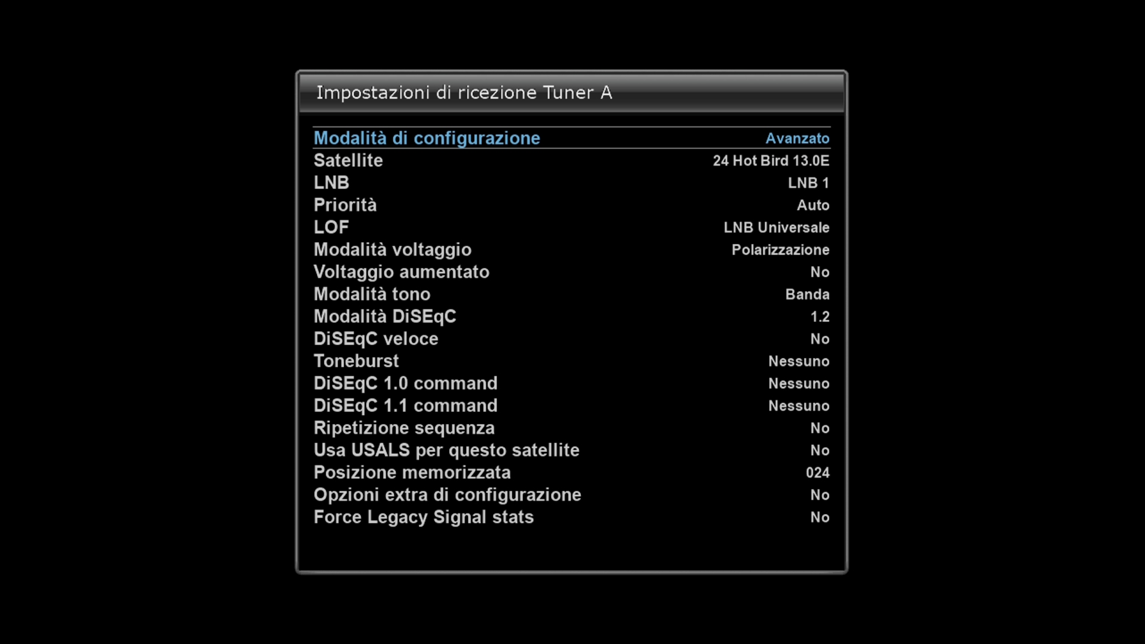Image resolution: width=1145 pixels, height=644 pixels.
Task: Change the '24 Hot Bird 13.0E' satellite value
Action: [x=771, y=160]
